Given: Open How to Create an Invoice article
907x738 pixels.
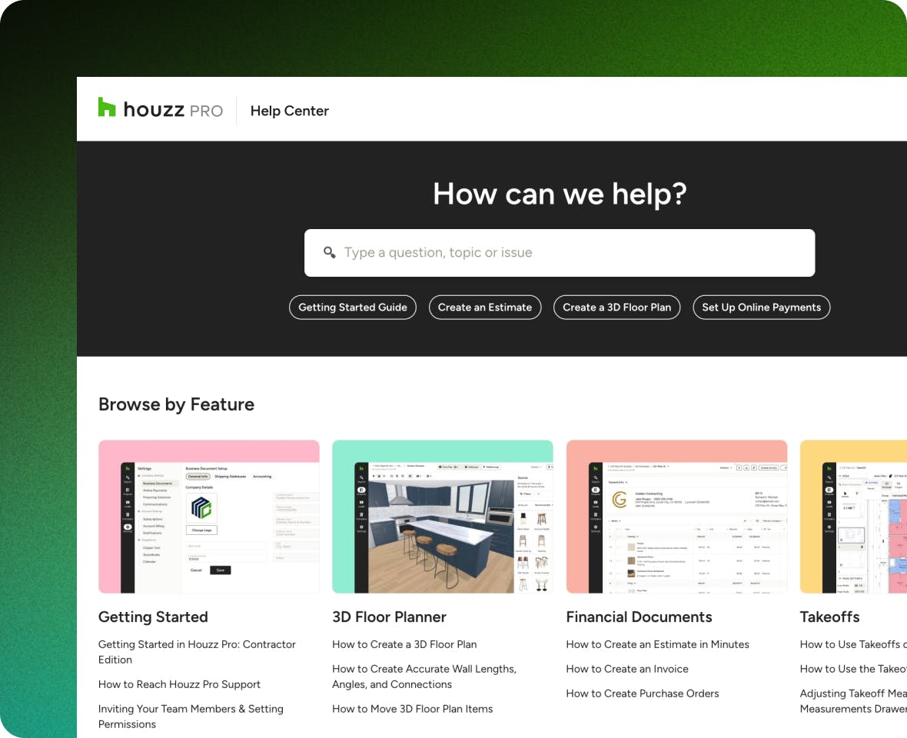Looking at the screenshot, I should (627, 669).
